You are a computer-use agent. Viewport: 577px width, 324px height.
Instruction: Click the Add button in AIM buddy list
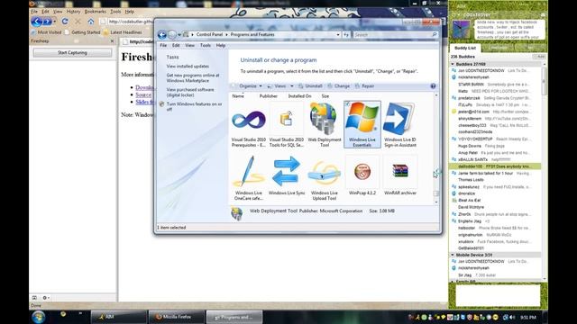[x=539, y=57]
